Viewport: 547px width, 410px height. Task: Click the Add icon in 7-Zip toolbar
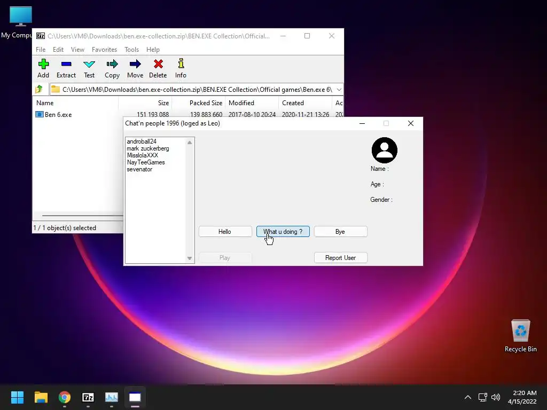pos(43,64)
